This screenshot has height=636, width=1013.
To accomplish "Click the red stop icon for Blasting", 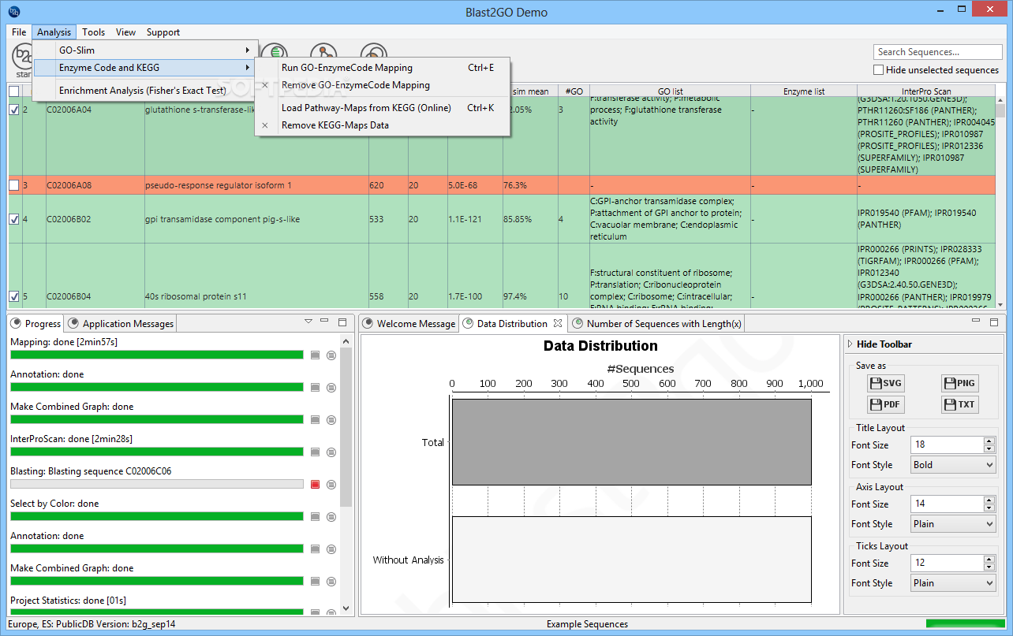I will pyautogui.click(x=316, y=484).
